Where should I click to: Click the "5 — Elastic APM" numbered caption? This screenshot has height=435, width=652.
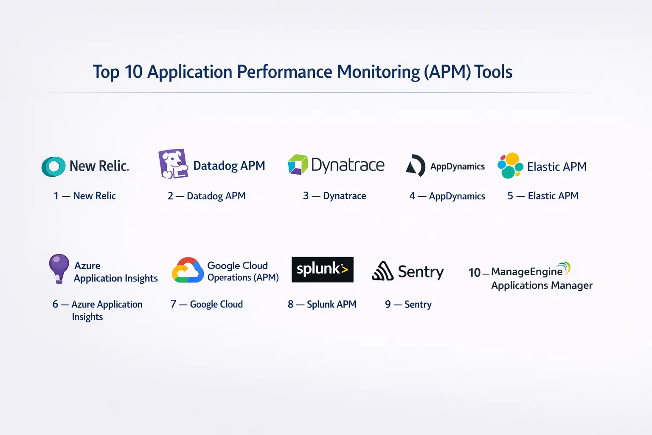[543, 196]
